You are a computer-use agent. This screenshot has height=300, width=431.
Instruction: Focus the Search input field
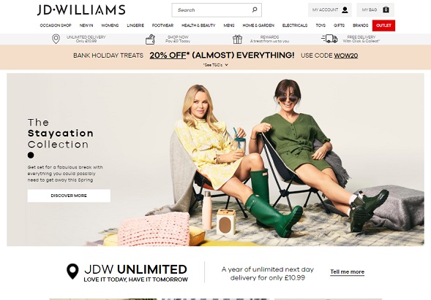point(211,10)
